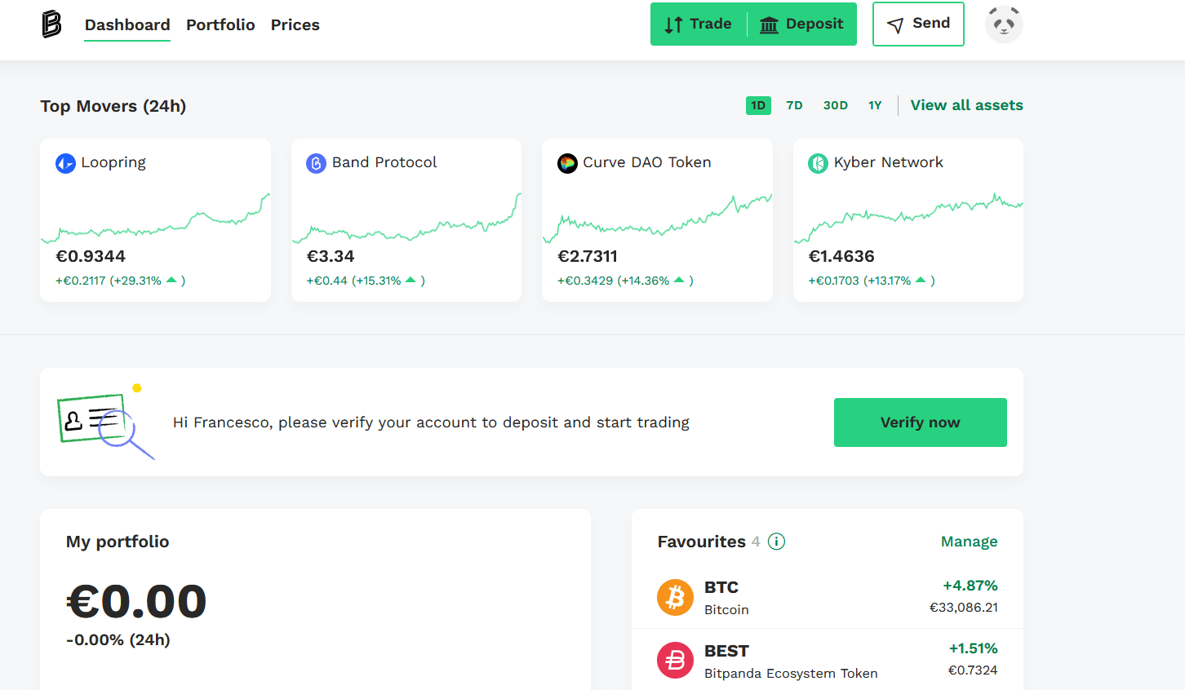
Task: Click the red BEST token icon
Action: coord(675,661)
